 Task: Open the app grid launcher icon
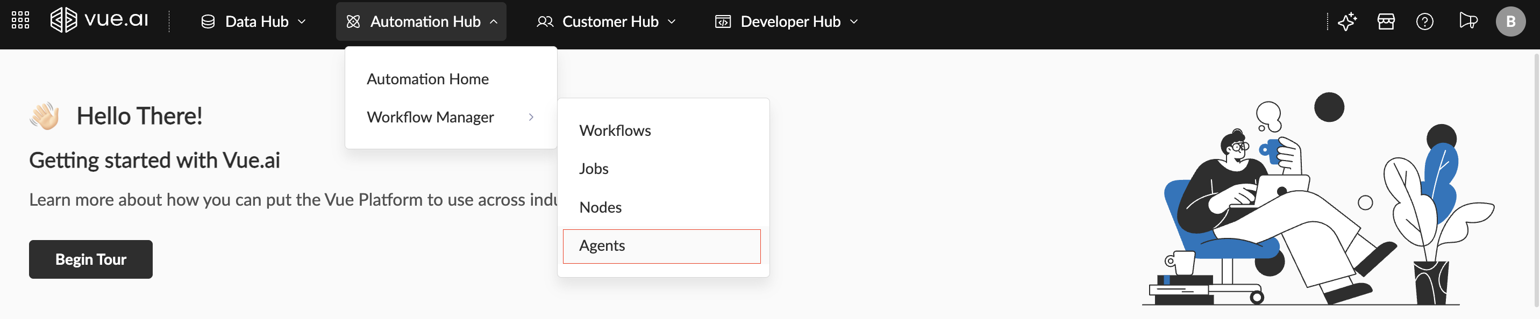pos(20,20)
